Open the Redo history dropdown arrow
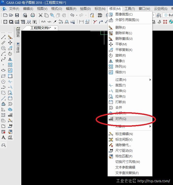Viewport: 173px width, 185px height. coord(86,15)
